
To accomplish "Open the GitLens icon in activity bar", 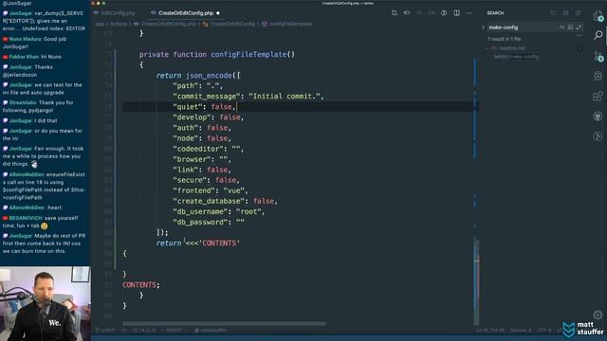I will tap(598, 136).
